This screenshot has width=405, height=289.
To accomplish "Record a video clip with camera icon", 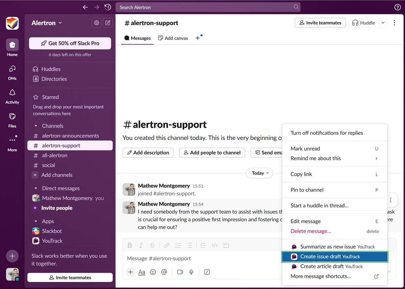I will click(180, 272).
